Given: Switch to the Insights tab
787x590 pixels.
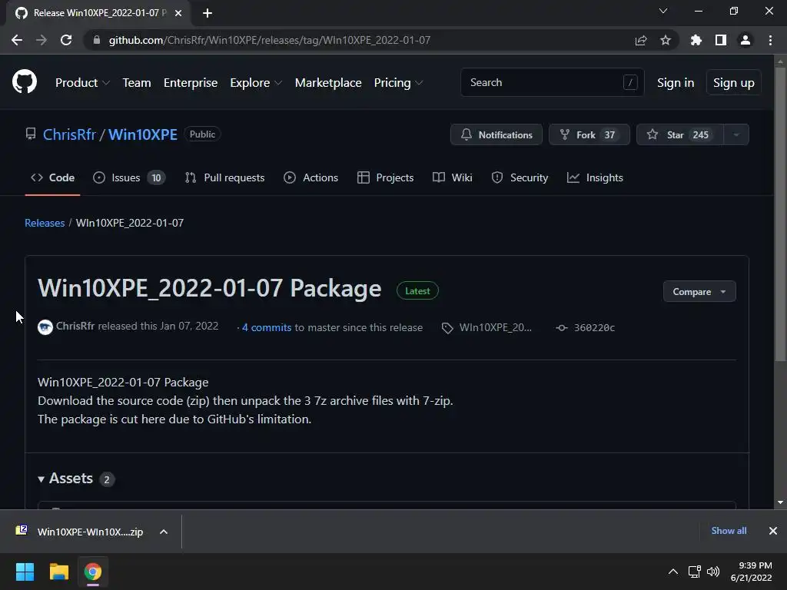Looking at the screenshot, I should click(596, 177).
